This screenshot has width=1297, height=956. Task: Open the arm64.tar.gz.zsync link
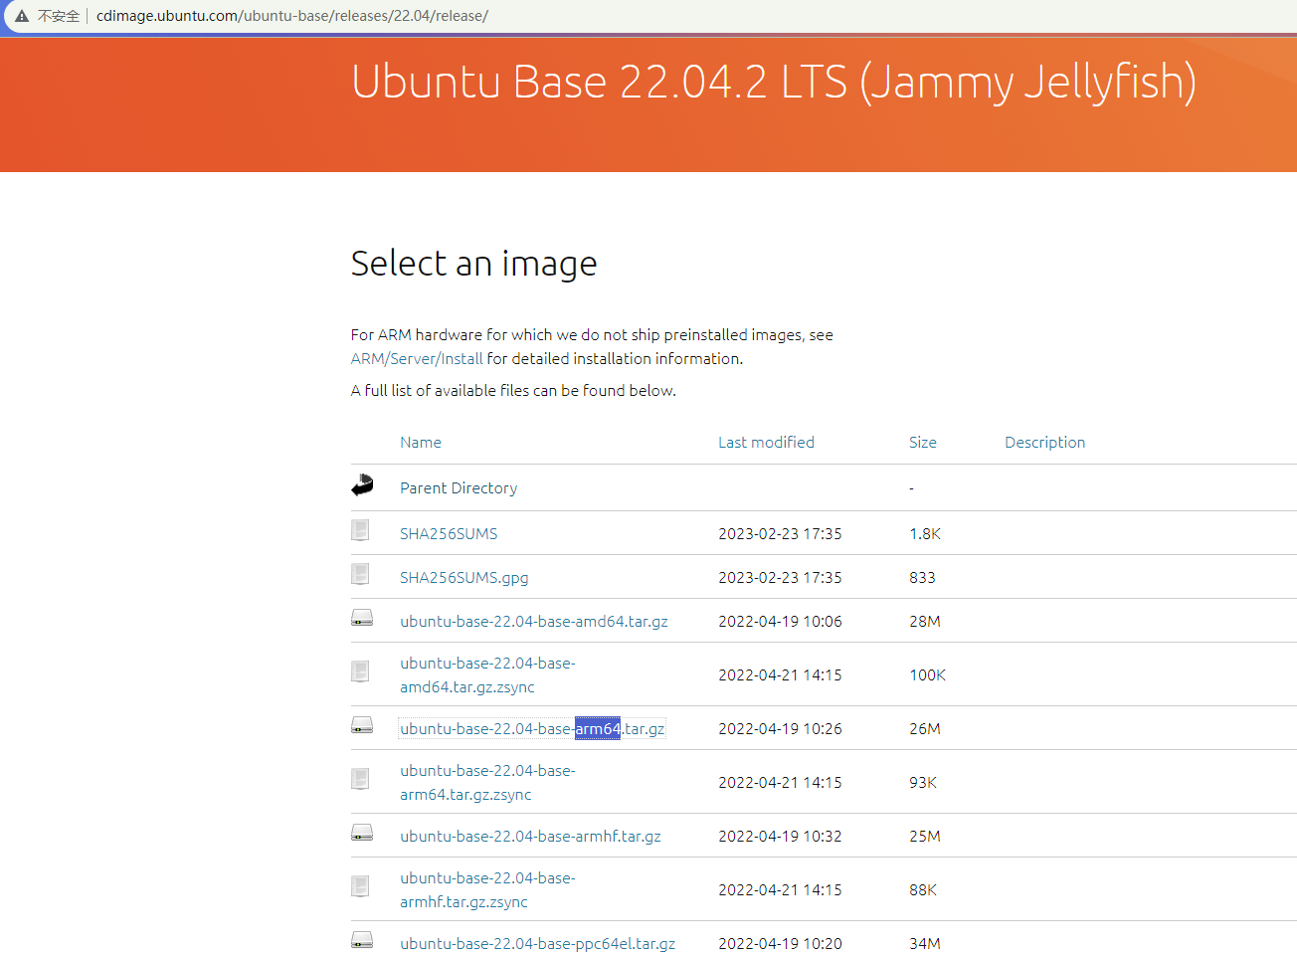click(487, 783)
